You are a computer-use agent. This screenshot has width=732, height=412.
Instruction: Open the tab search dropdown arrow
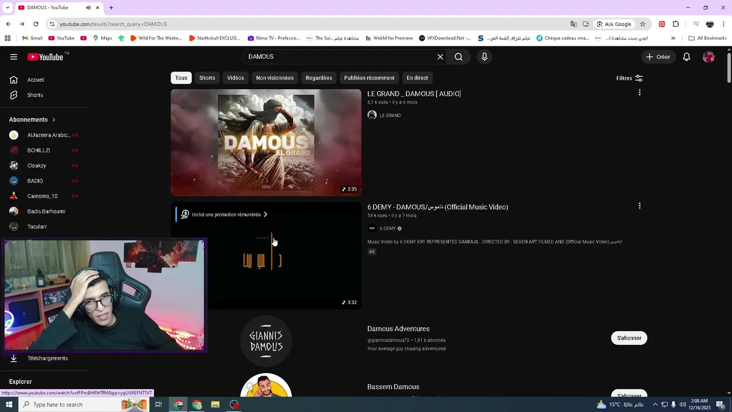pyautogui.click(x=7, y=7)
